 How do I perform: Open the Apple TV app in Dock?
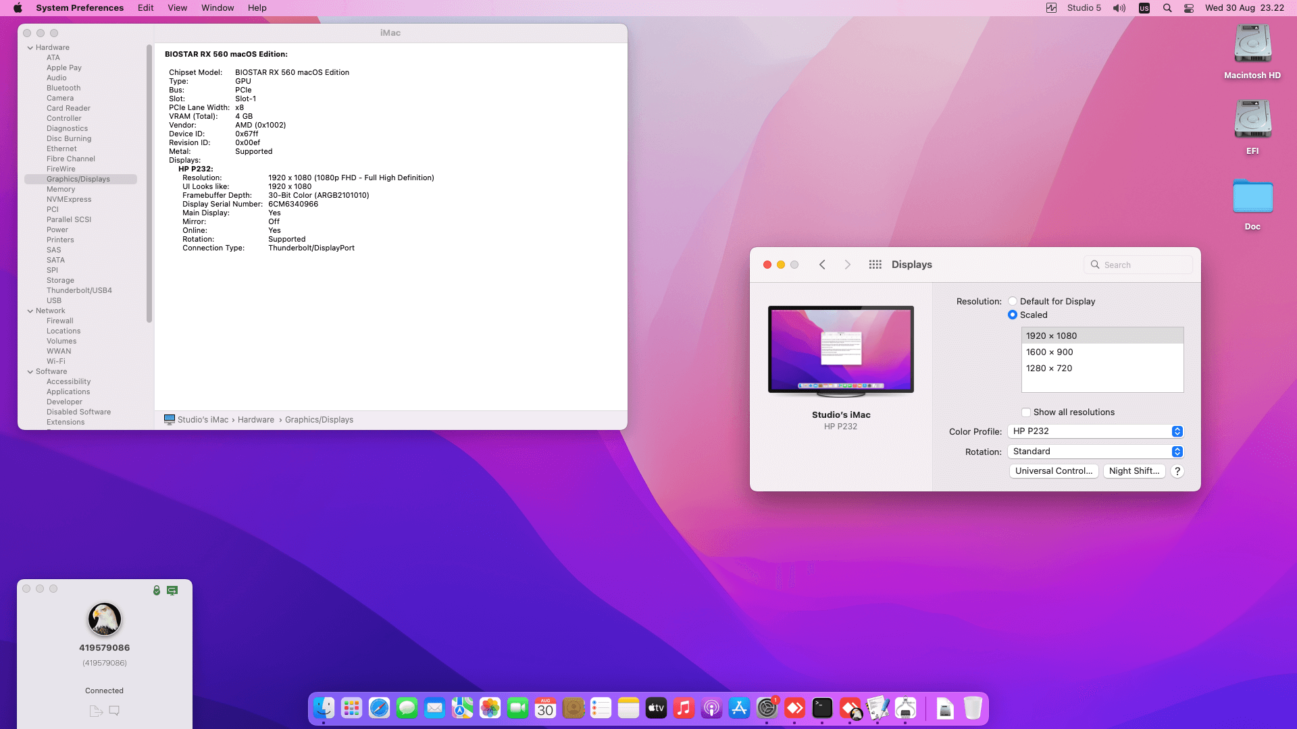point(656,708)
